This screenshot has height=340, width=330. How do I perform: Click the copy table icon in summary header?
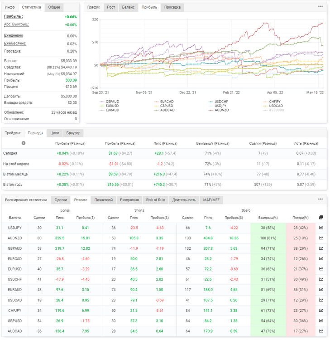[321, 217]
